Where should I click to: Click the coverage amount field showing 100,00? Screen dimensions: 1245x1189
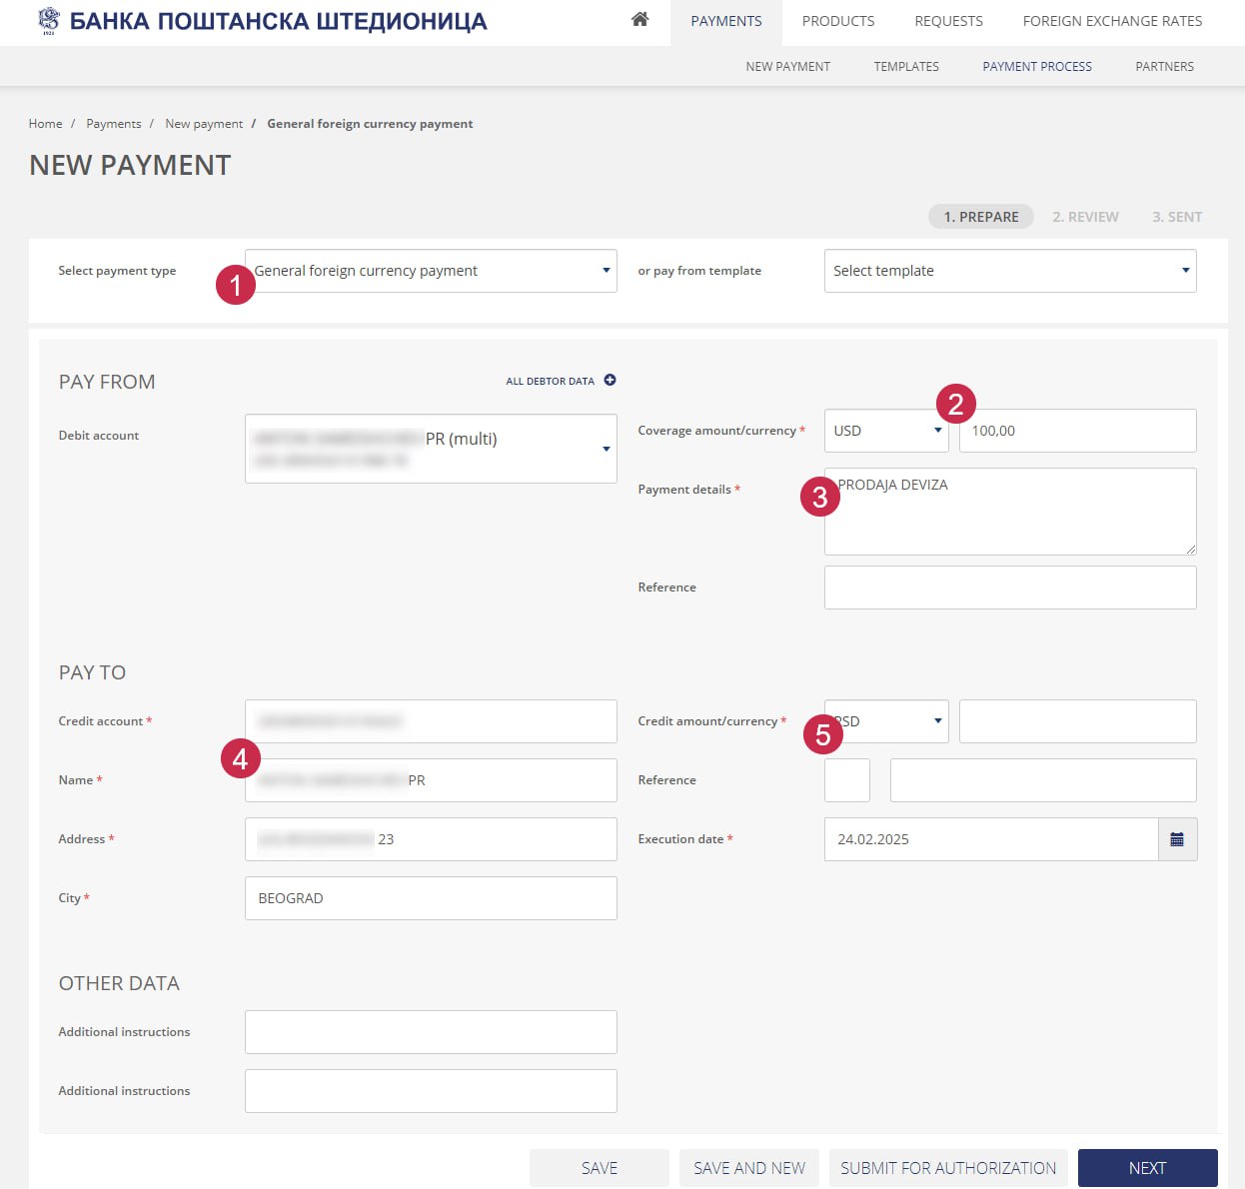click(x=1077, y=431)
